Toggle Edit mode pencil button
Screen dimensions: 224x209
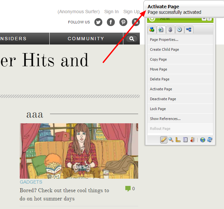163,140
